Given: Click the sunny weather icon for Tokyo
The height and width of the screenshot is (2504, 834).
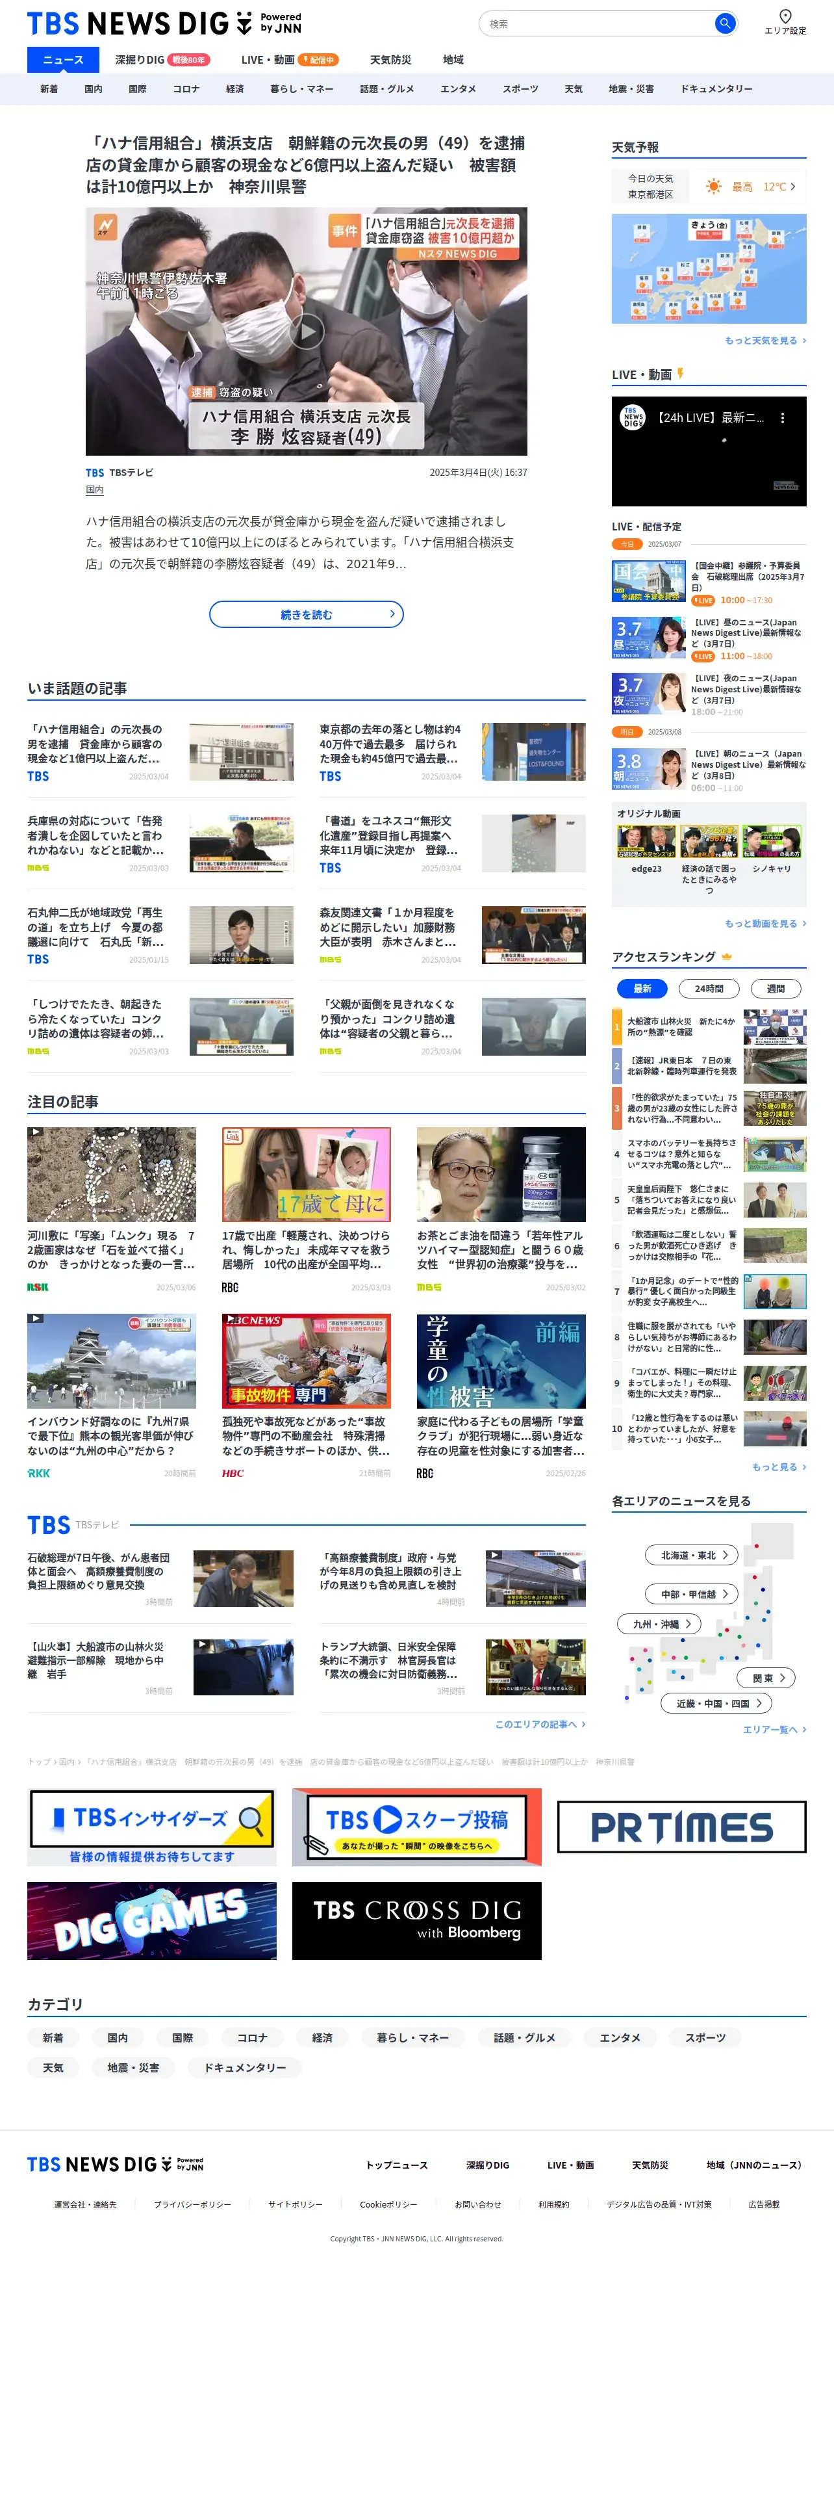Looking at the screenshot, I should click(x=714, y=187).
